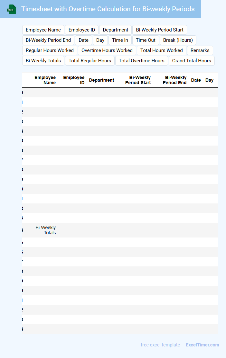Click the Time Out tag
Viewport: 226px width, 358px height.
pos(146,40)
